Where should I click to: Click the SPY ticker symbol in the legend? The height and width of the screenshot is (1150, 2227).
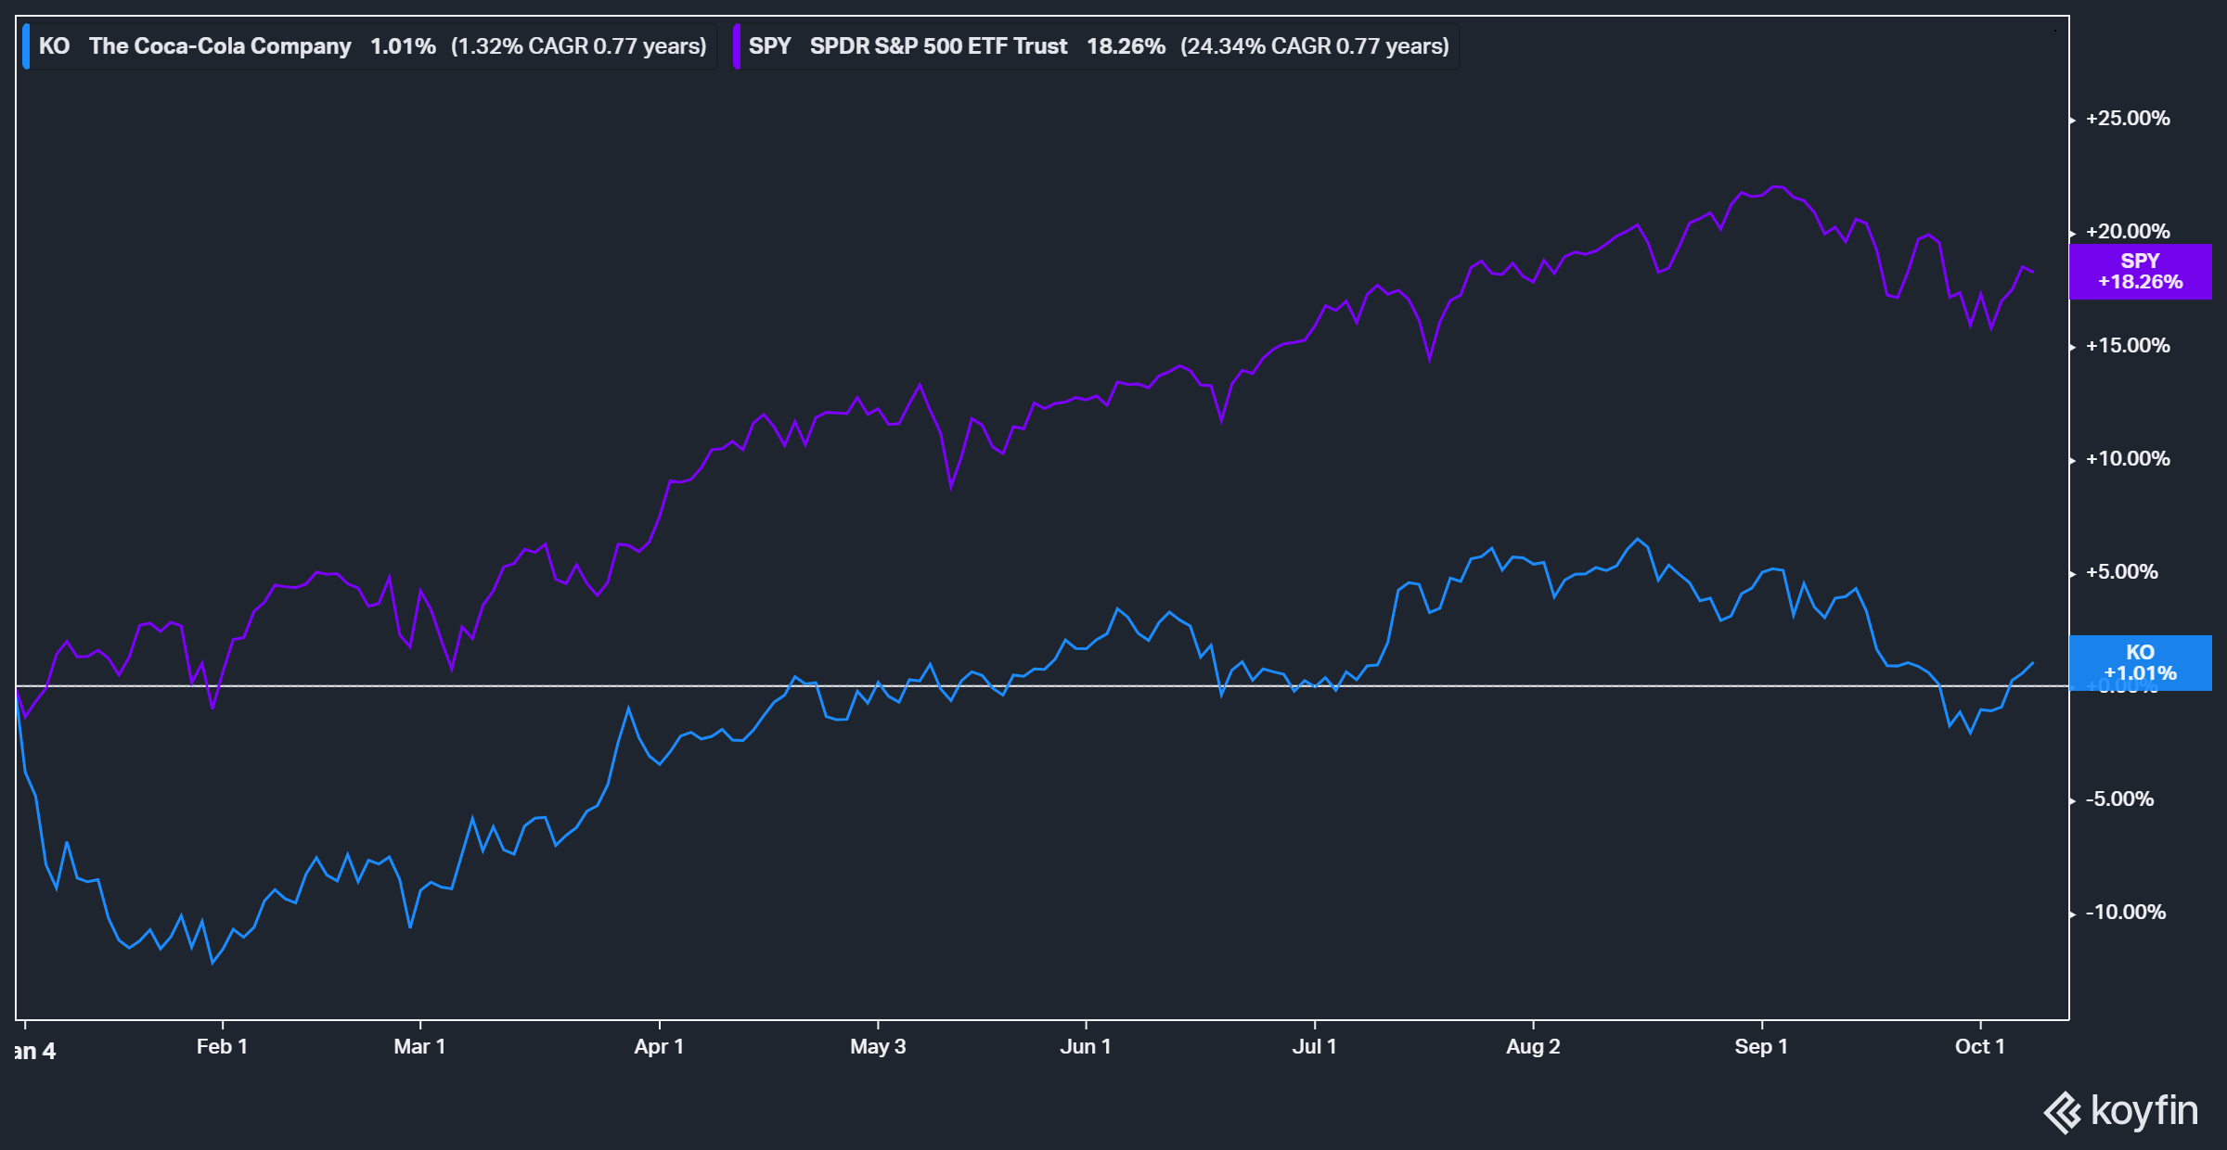tap(772, 45)
